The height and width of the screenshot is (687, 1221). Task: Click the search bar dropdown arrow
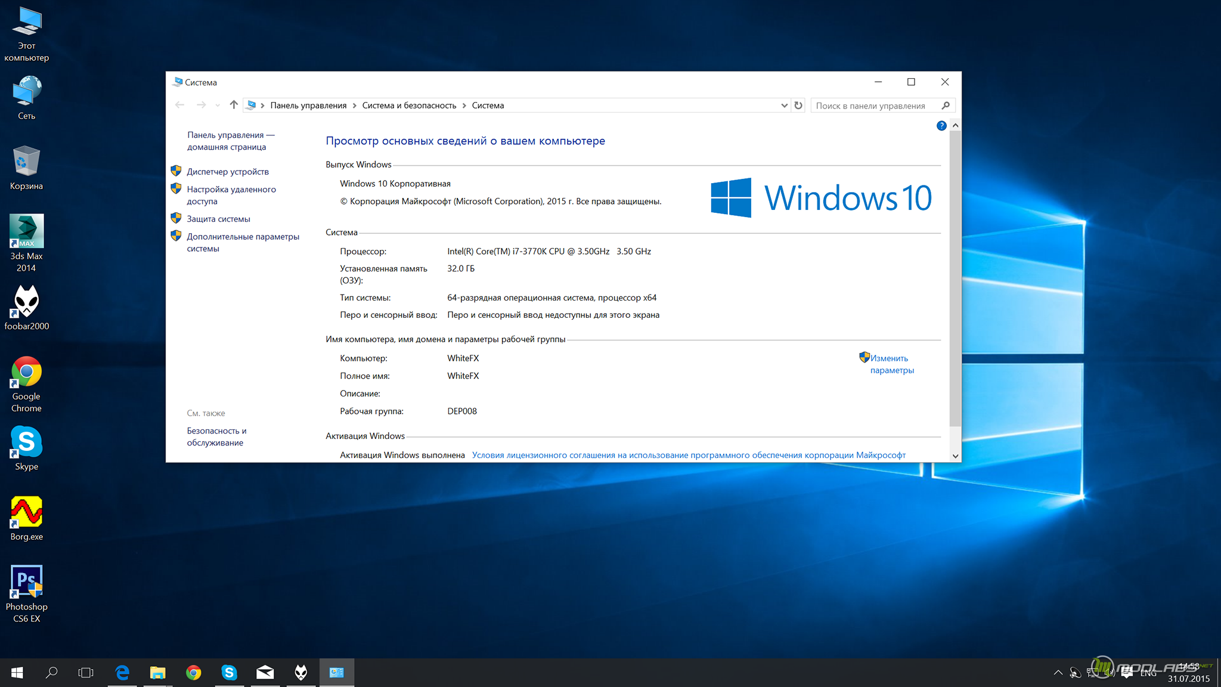click(781, 105)
